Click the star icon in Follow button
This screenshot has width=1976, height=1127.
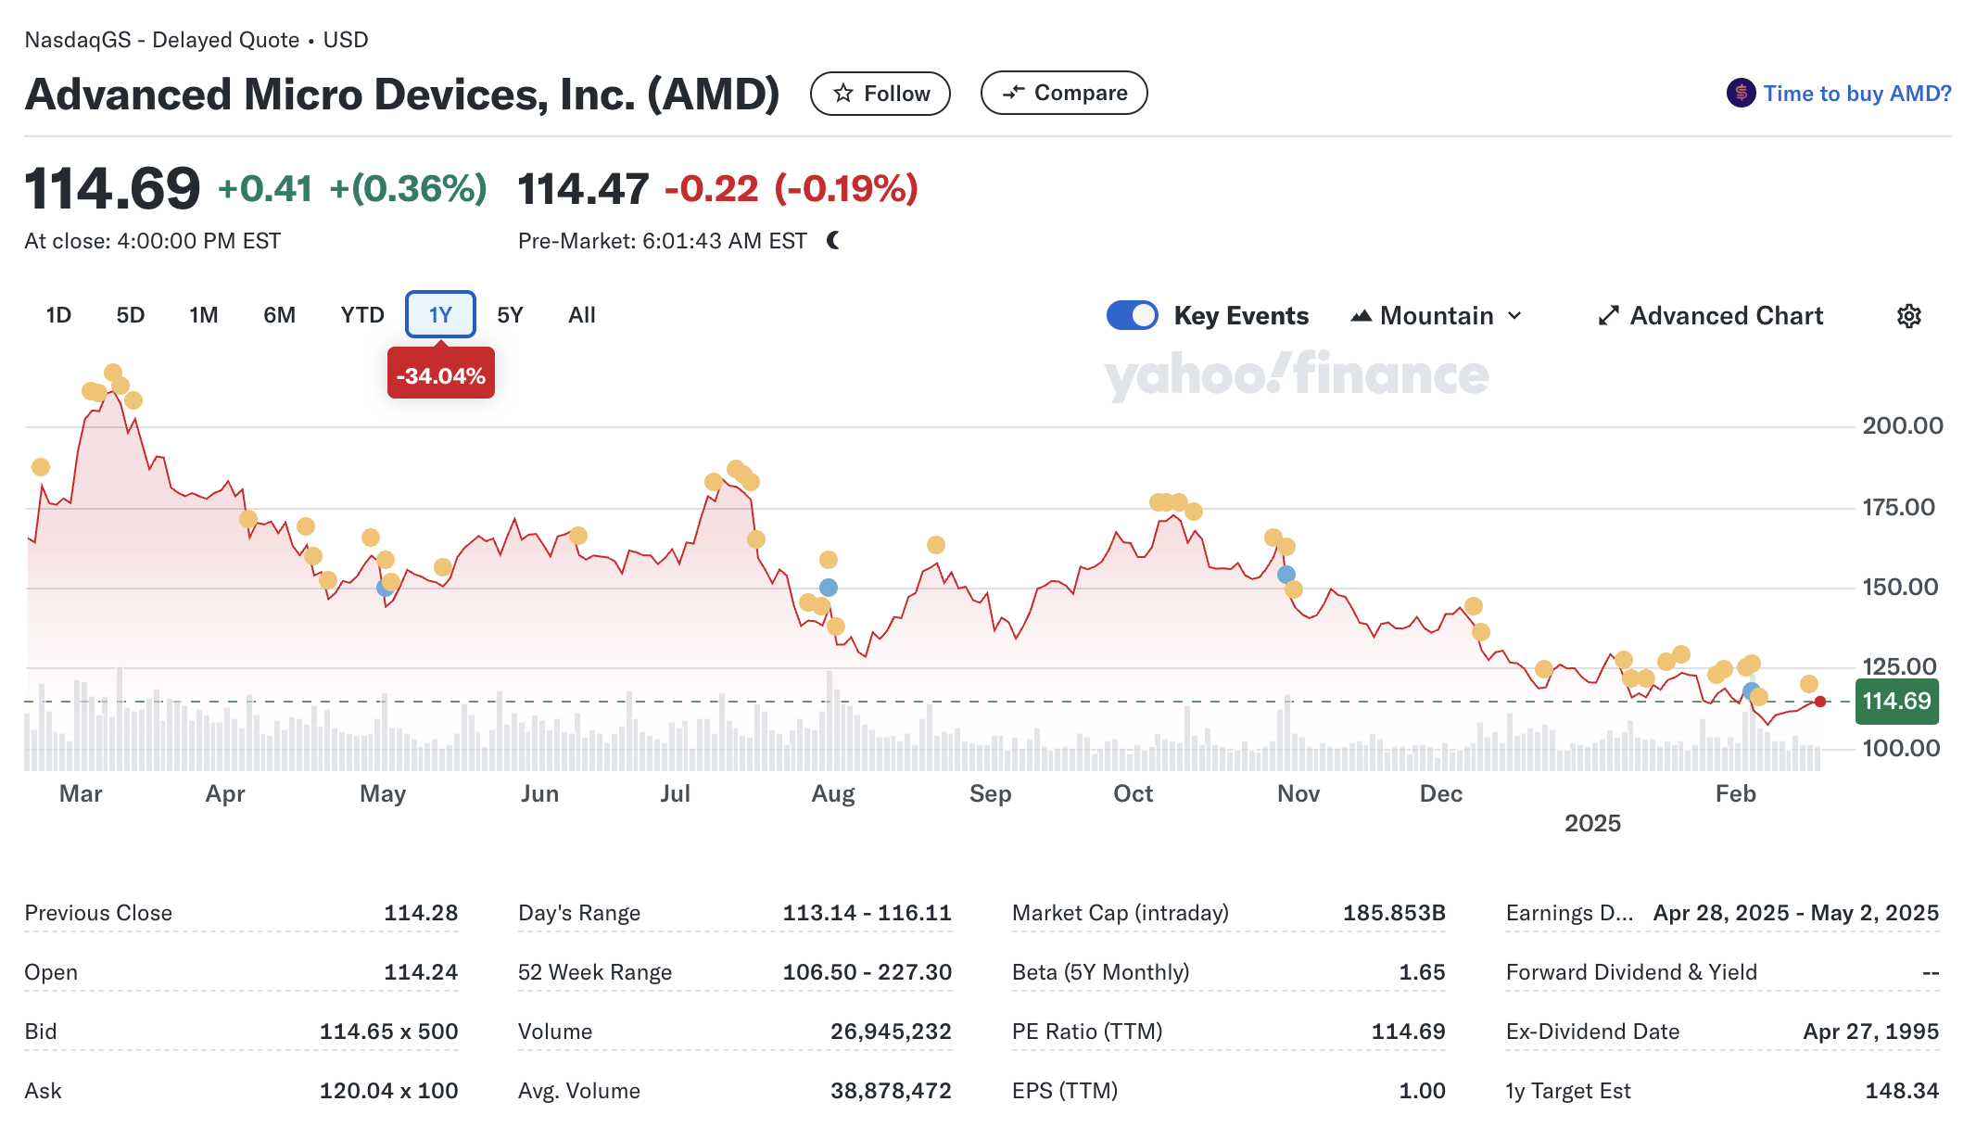842,94
